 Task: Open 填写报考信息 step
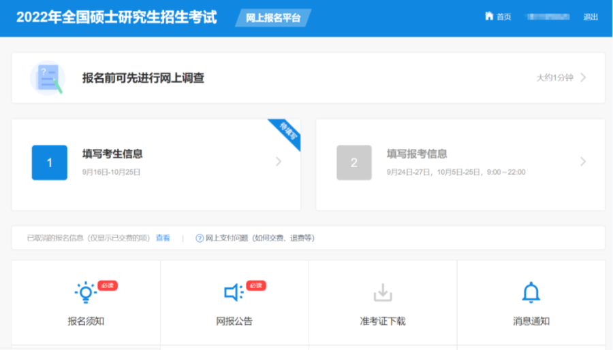click(417, 154)
